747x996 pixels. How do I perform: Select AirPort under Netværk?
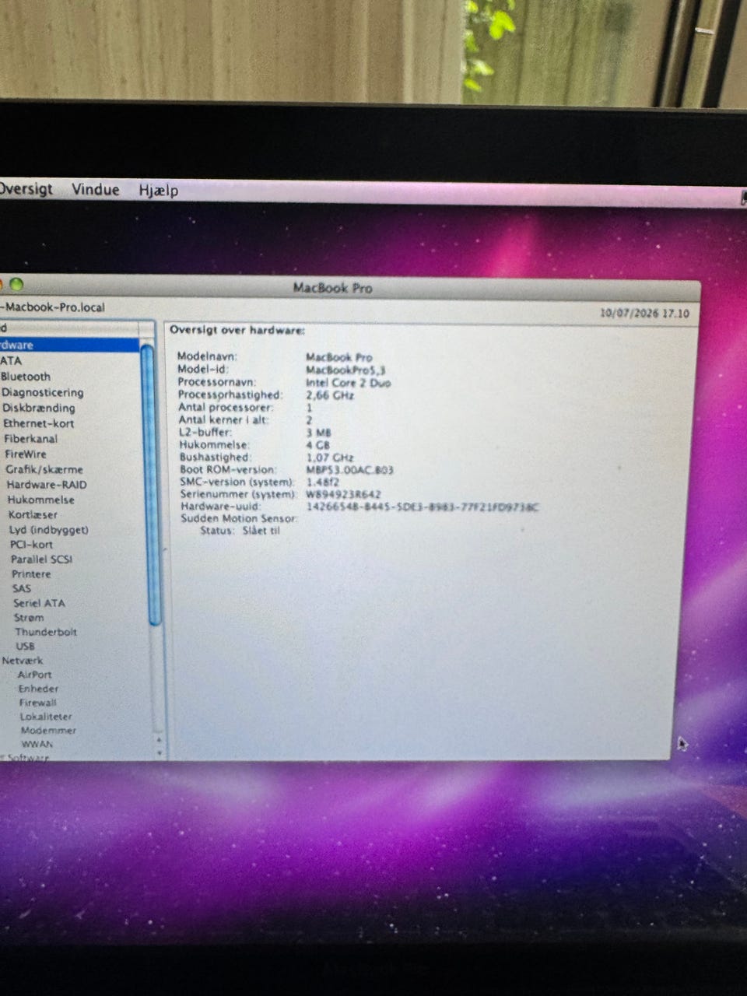tap(35, 675)
